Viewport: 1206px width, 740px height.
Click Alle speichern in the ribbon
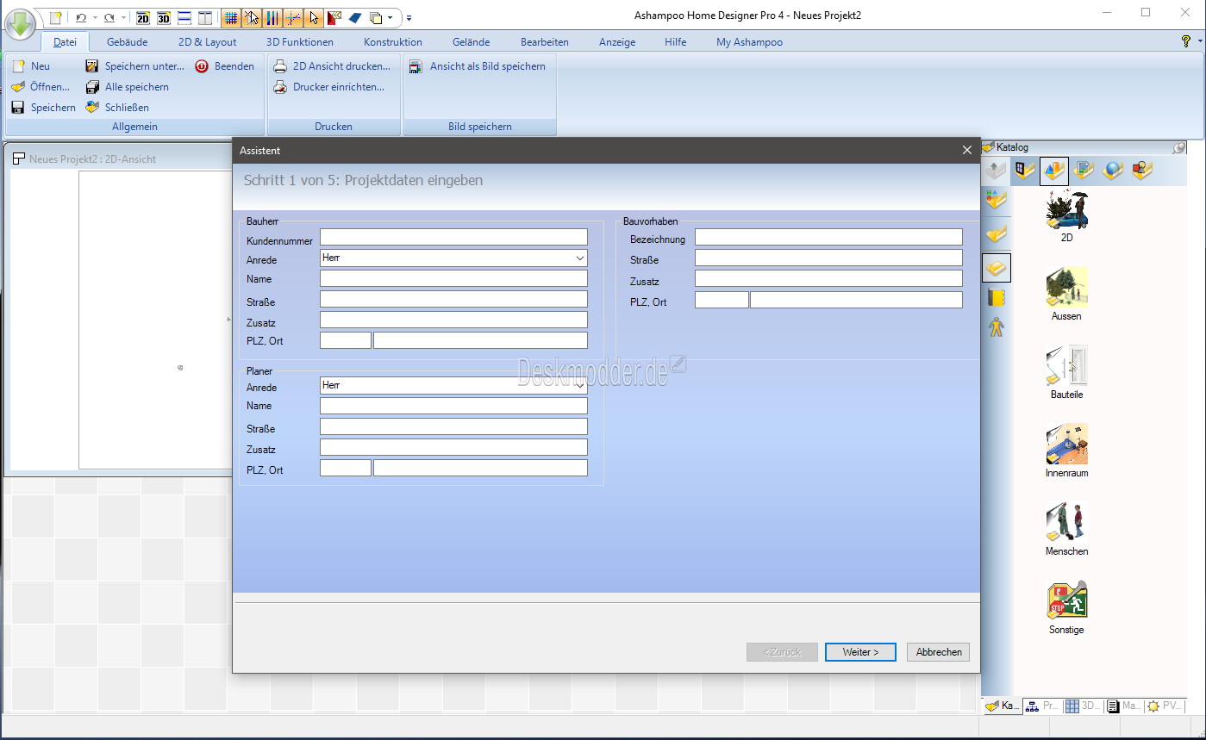[x=128, y=87]
